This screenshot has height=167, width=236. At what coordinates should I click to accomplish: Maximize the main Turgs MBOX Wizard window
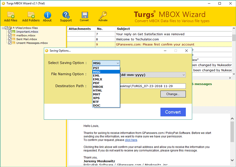pyautogui.click(x=219, y=3)
